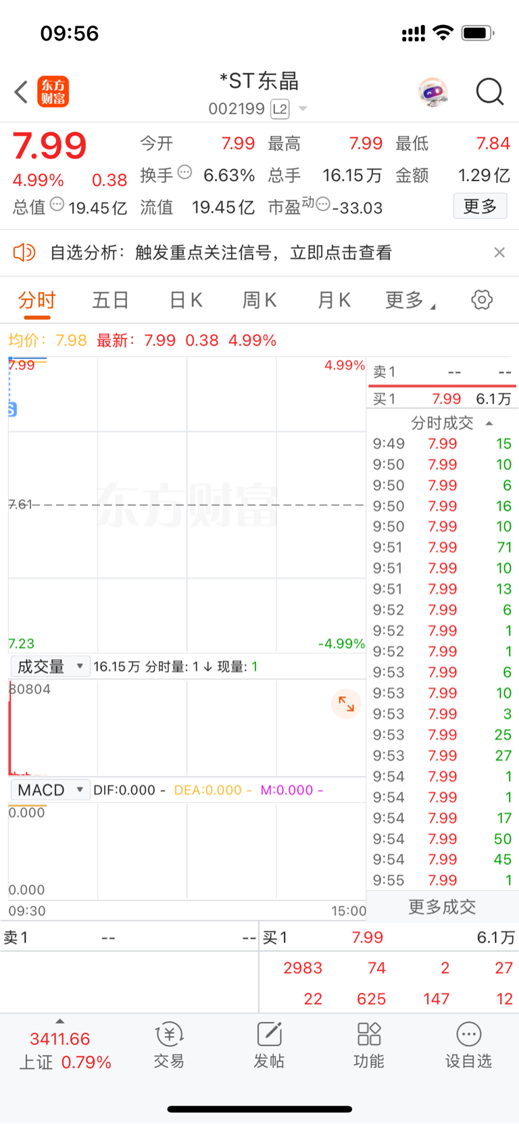Open the 交易 trade icon
The height and width of the screenshot is (1124, 519).
pos(169,1045)
